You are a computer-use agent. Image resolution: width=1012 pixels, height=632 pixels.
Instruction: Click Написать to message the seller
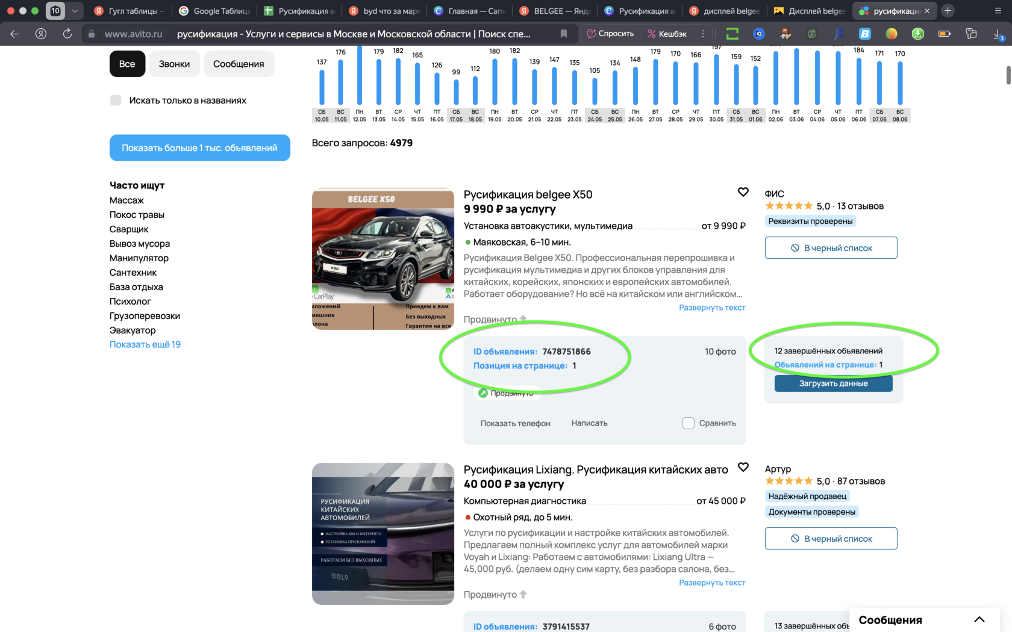tap(589, 423)
